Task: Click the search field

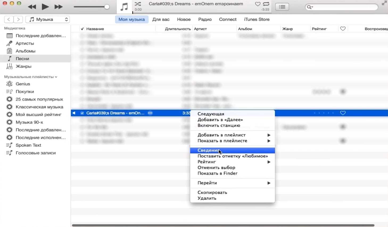Action: 341,7
